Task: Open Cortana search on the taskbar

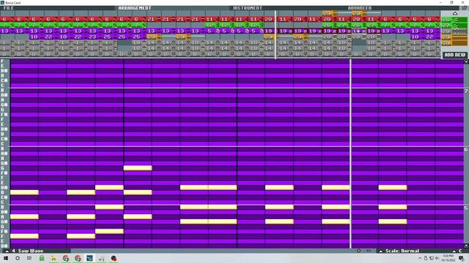Action: 18,258
